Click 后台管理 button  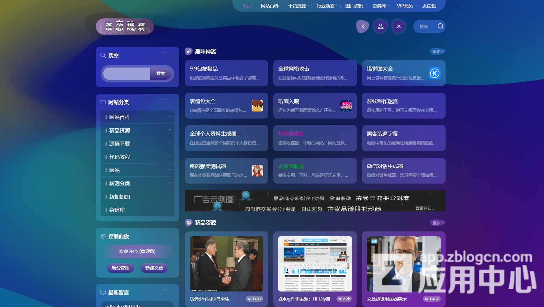(x=120, y=268)
